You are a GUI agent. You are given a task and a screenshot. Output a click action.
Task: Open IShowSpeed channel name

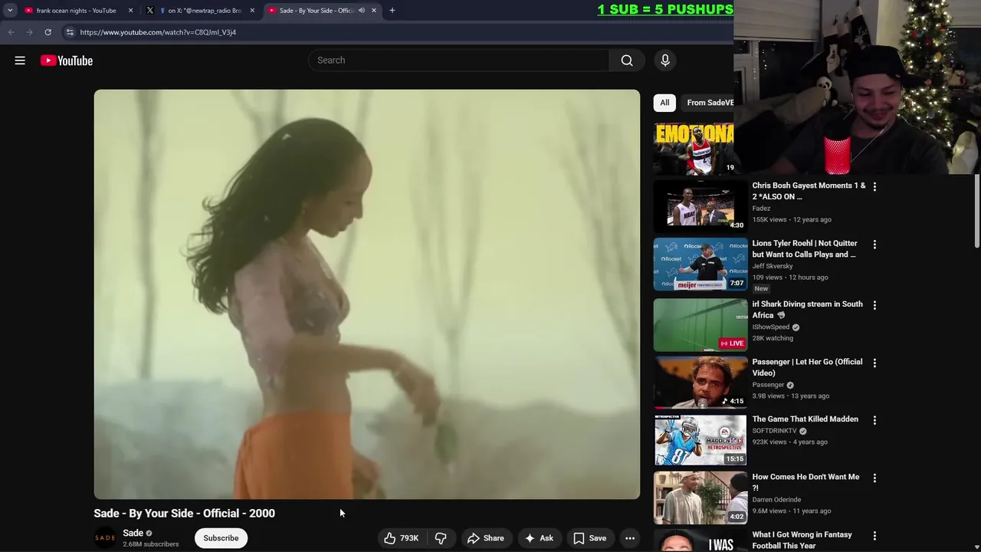[770, 327]
